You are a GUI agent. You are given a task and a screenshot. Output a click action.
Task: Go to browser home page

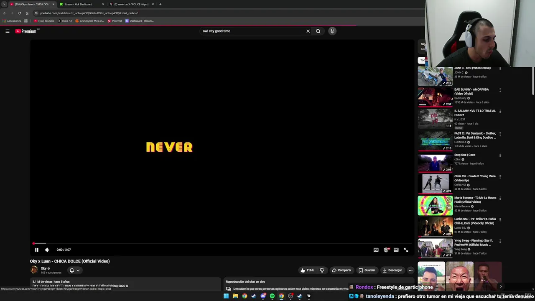click(27, 13)
